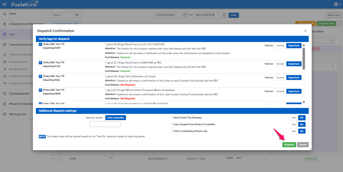Uncheck the Departing KVNY leg checkbox
The height and width of the screenshot is (172, 343).
point(40,44)
